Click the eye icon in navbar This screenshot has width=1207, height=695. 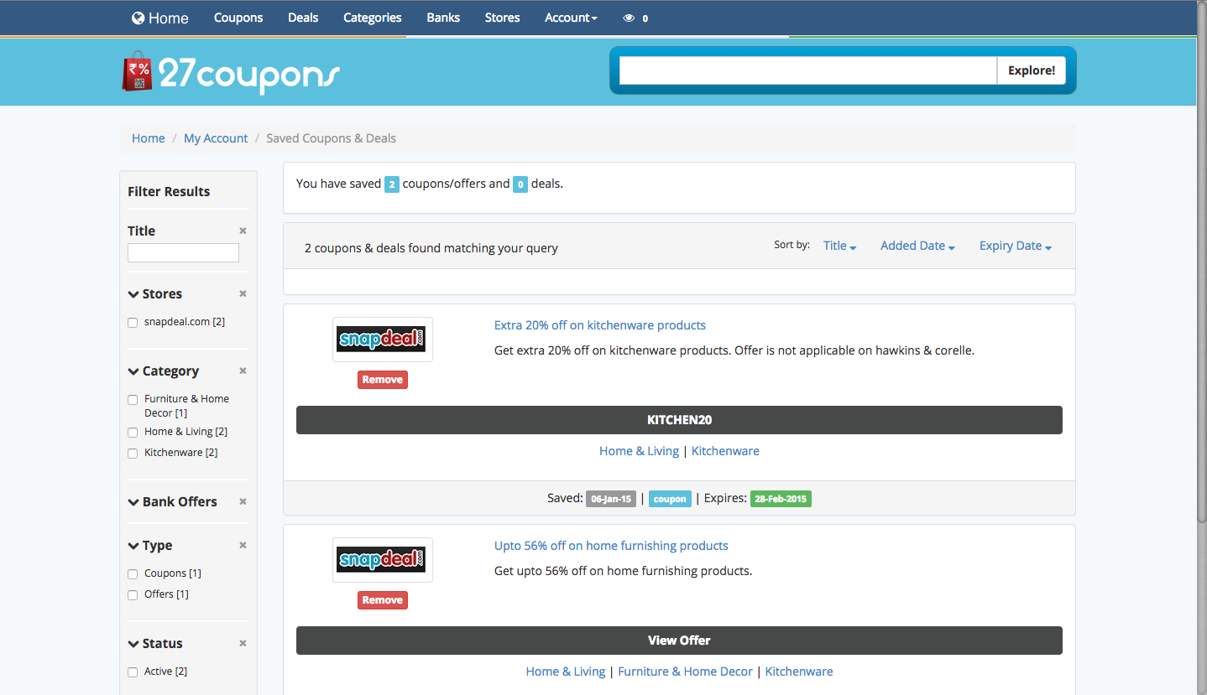[x=630, y=18]
